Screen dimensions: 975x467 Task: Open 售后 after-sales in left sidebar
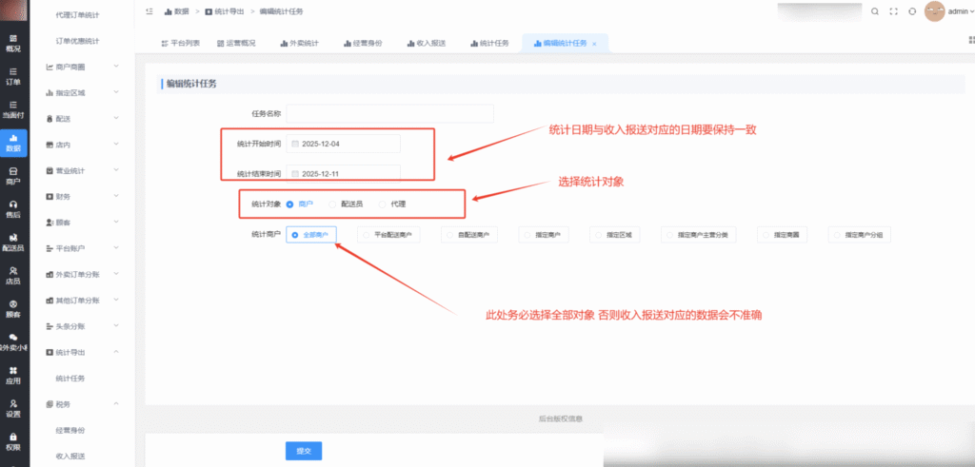(x=13, y=209)
